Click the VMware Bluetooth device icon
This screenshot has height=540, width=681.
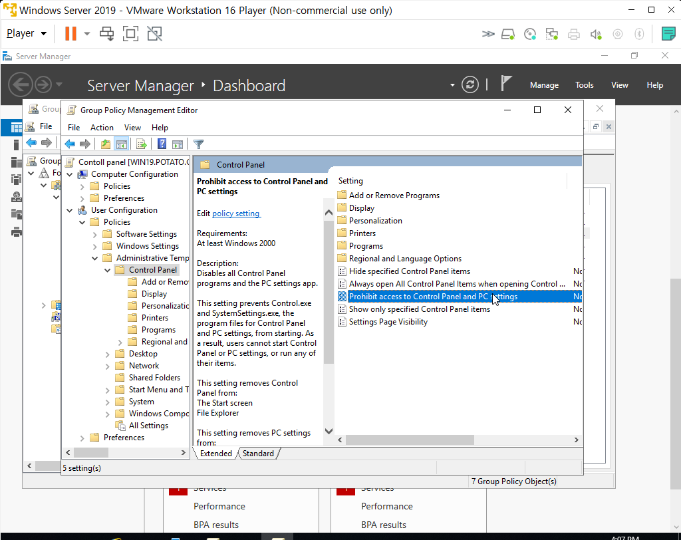click(x=639, y=34)
